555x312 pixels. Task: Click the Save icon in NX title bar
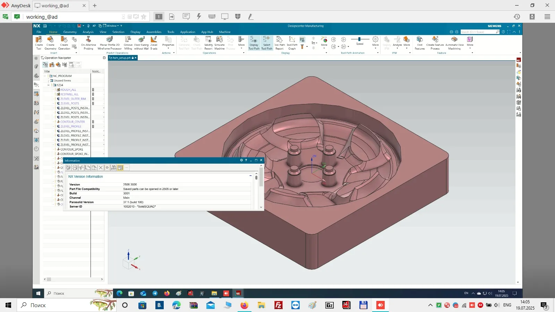point(45,26)
